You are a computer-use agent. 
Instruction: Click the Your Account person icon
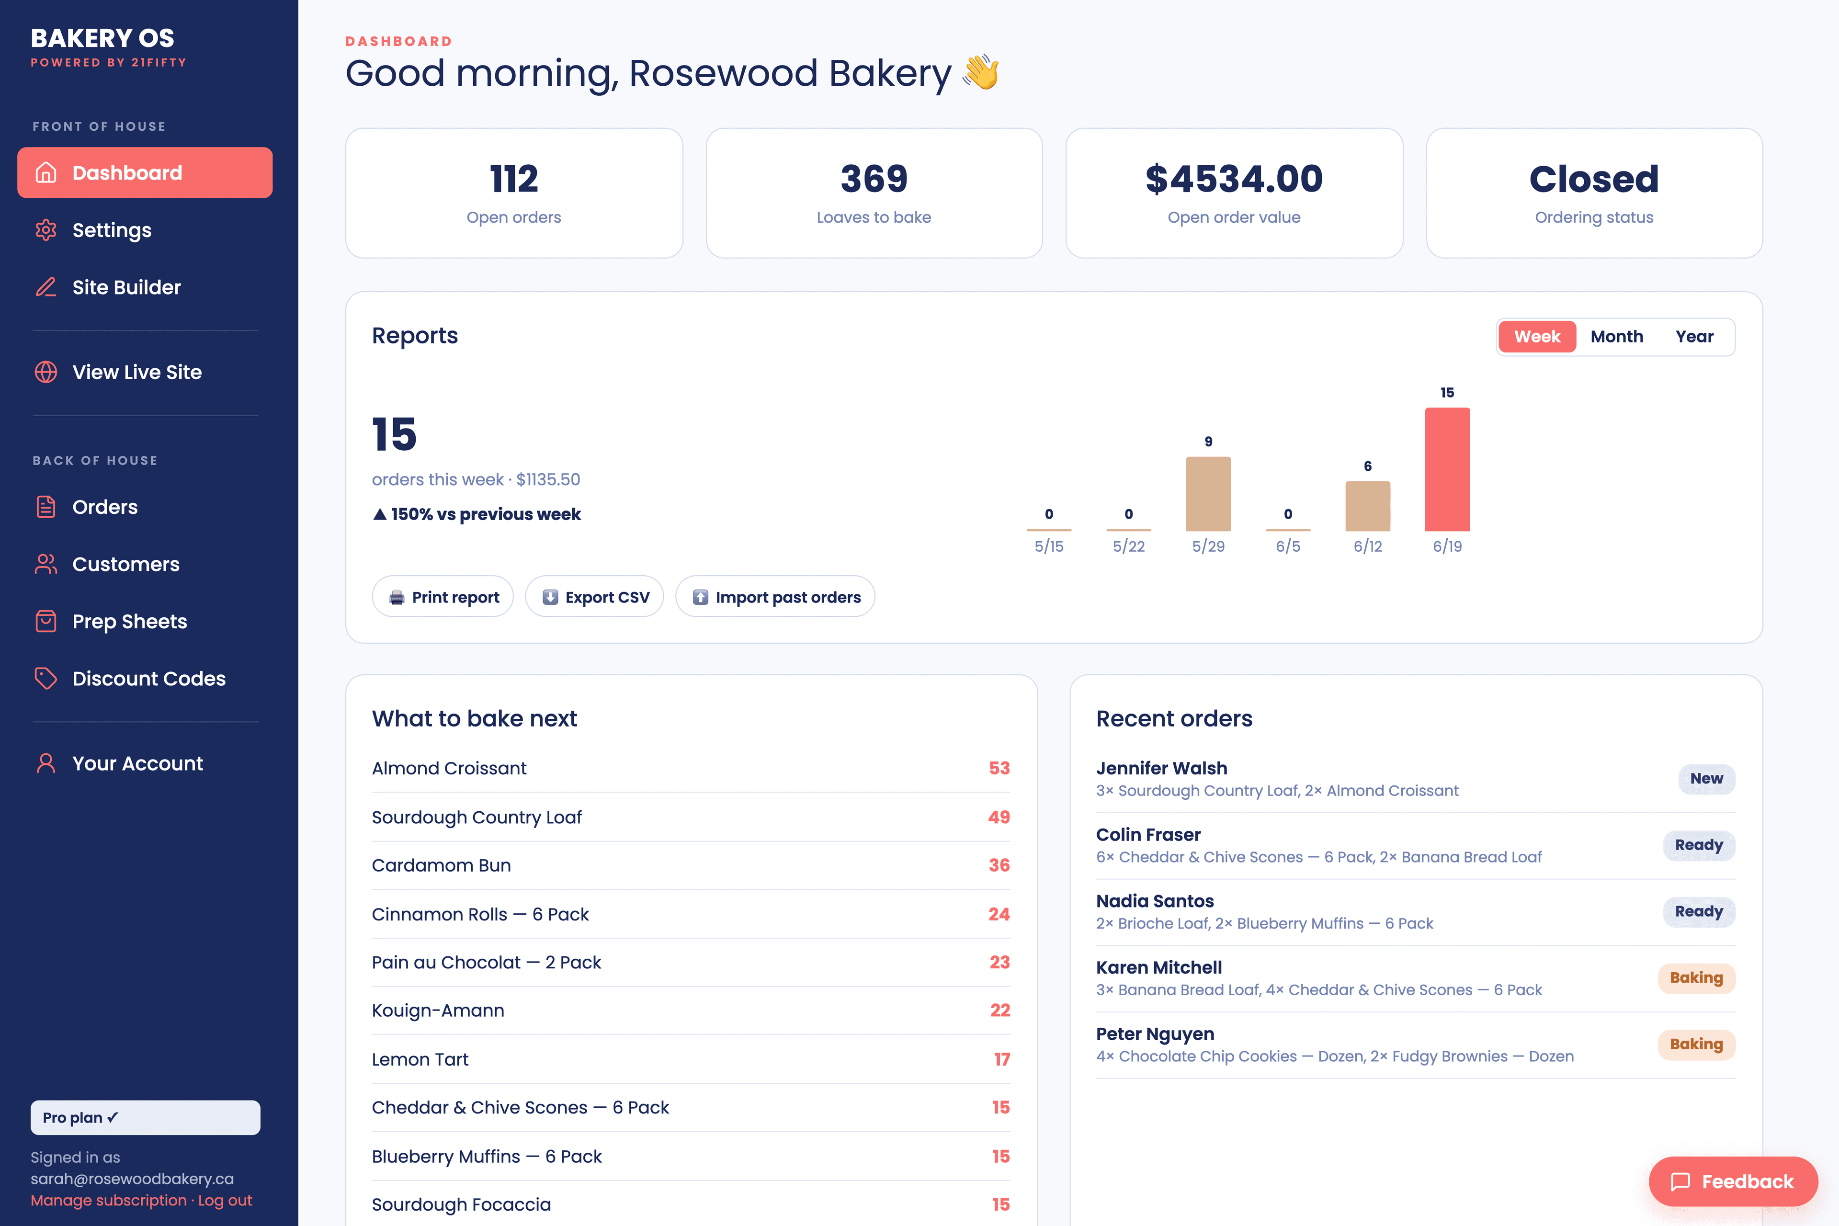click(46, 763)
